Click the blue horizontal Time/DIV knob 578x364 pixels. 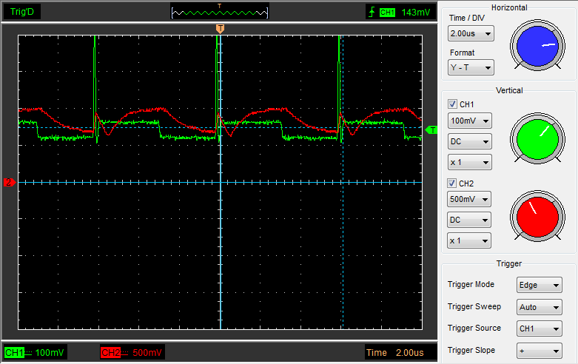coord(537,44)
